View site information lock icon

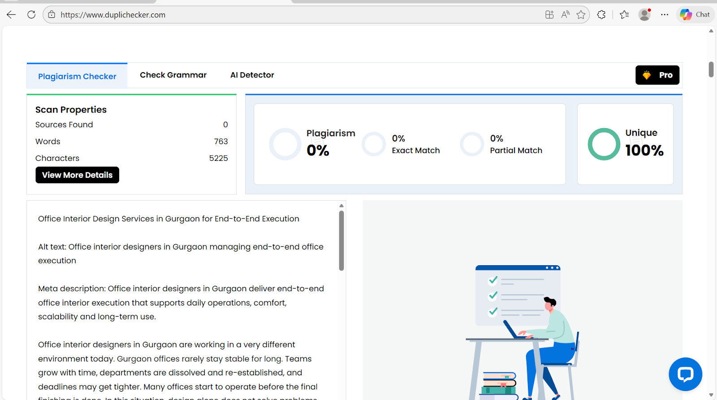tap(52, 15)
